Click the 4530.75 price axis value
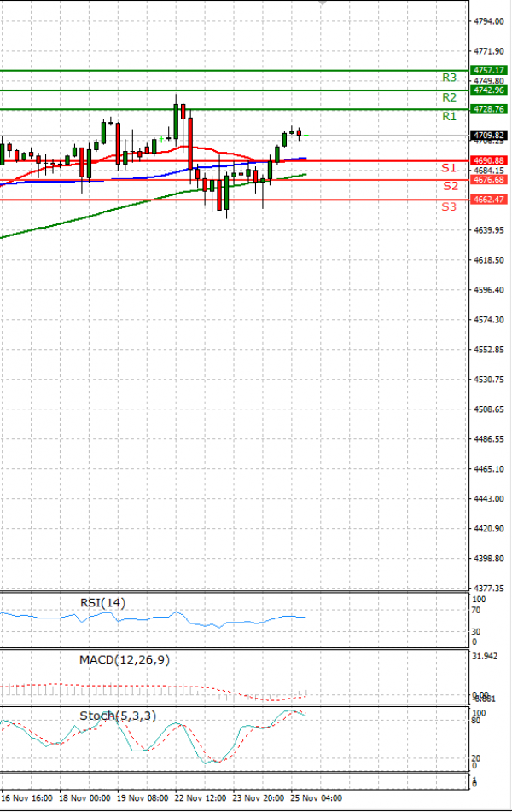The image size is (512, 812). click(x=489, y=380)
